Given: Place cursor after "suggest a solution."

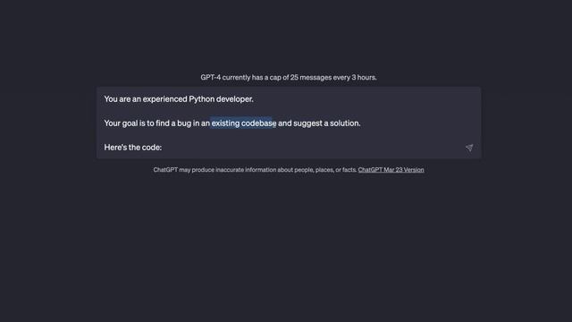Looking at the screenshot, I should [361, 123].
